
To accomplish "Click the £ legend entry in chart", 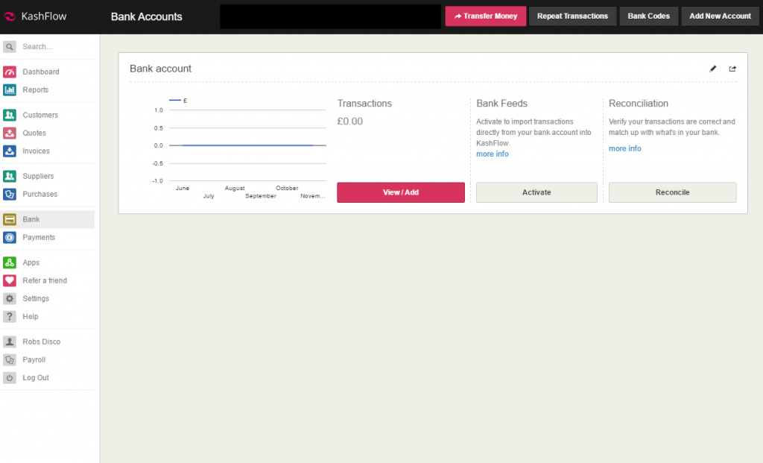I will click(178, 101).
